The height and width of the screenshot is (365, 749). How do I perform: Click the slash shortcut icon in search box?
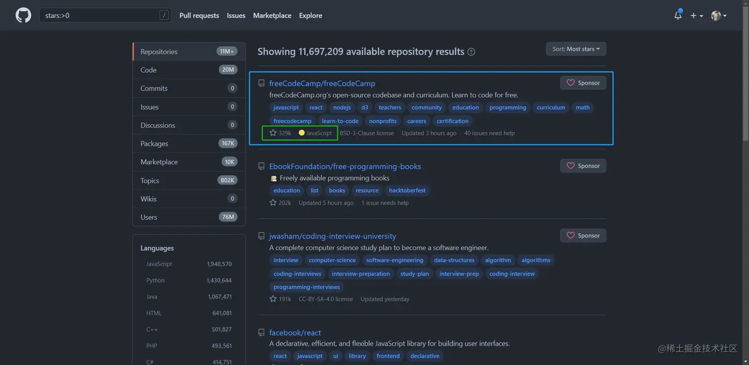tap(164, 15)
